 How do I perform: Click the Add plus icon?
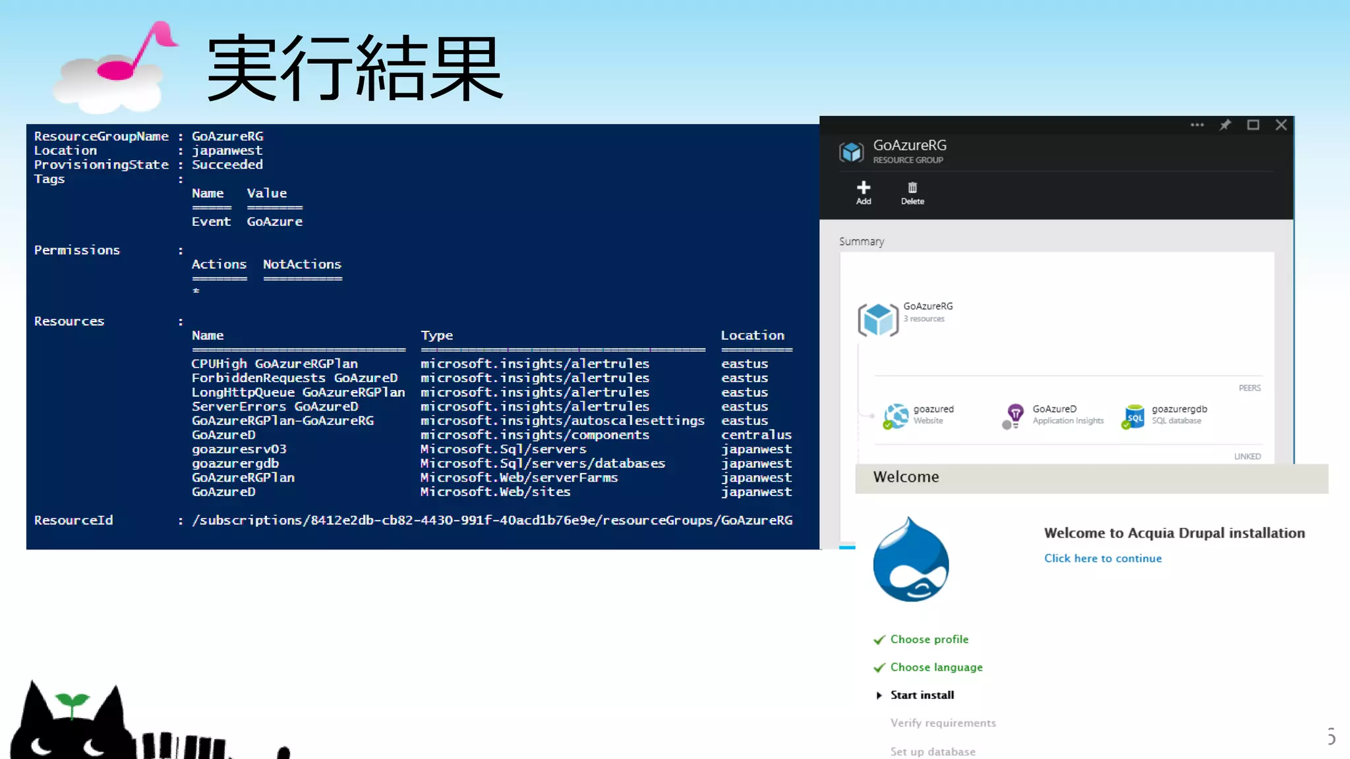[x=864, y=188]
